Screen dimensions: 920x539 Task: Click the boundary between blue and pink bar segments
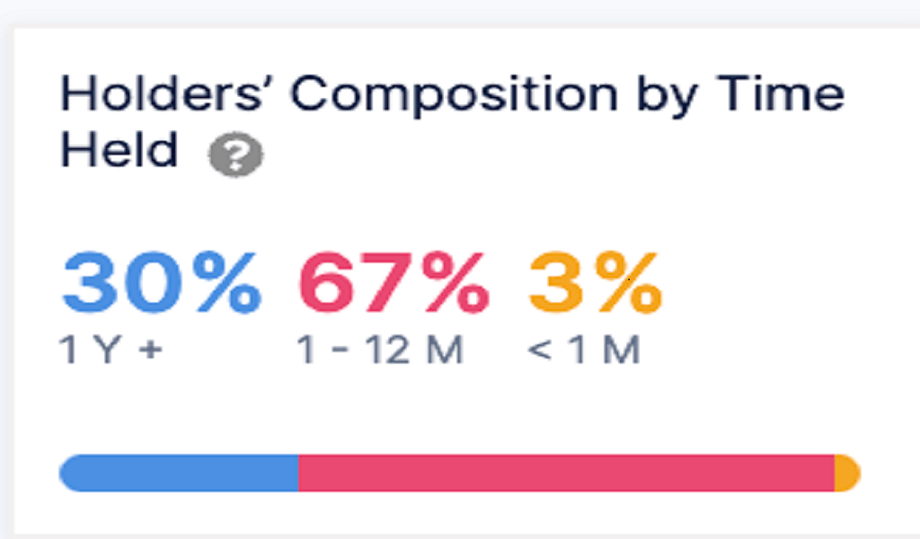coord(299,473)
